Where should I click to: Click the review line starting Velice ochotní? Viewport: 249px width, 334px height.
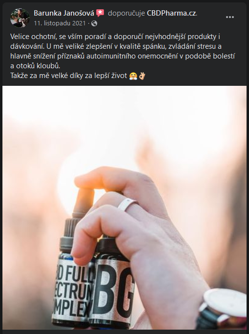[115, 37]
